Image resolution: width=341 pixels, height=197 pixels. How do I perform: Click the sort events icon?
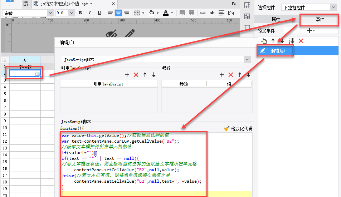tap(291, 41)
